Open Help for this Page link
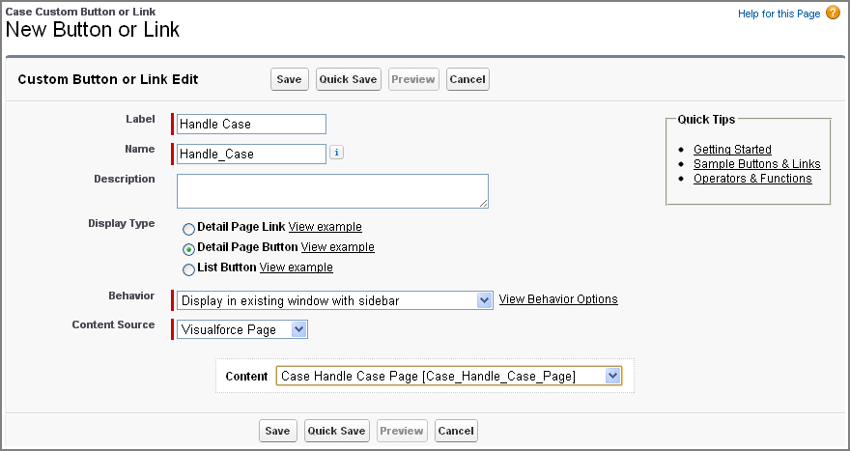Viewport: 850px width, 451px height. pyautogui.click(x=779, y=14)
